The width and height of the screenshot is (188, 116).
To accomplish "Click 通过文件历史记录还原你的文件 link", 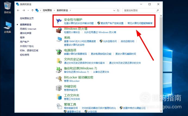I will tap(125, 63).
